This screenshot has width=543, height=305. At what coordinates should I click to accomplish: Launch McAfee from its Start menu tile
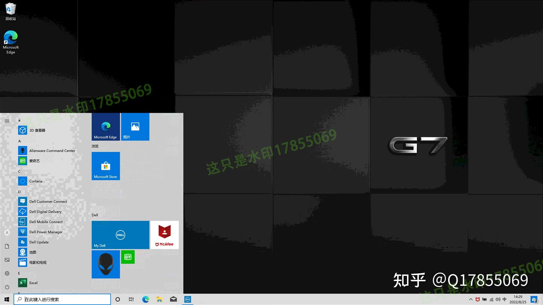tap(165, 235)
